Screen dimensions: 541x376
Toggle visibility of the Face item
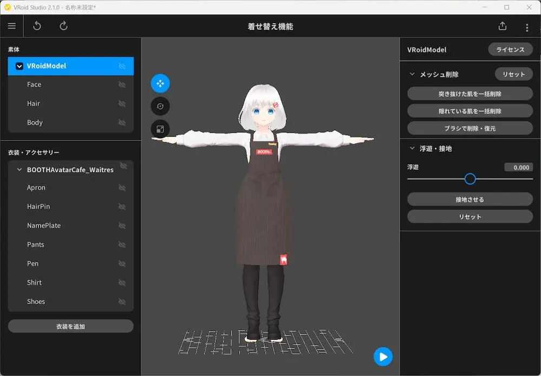pos(122,85)
